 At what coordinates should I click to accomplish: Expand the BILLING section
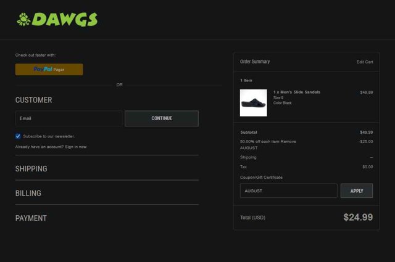click(x=28, y=194)
